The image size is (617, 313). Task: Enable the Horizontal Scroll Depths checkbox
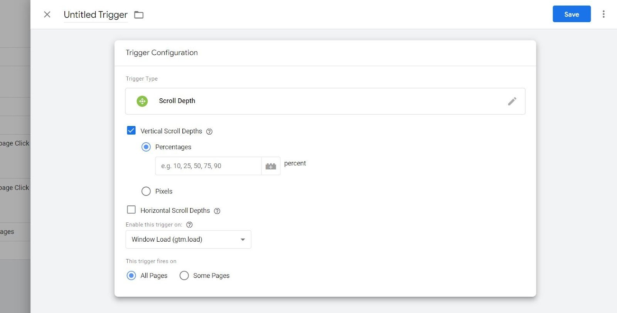coord(131,210)
